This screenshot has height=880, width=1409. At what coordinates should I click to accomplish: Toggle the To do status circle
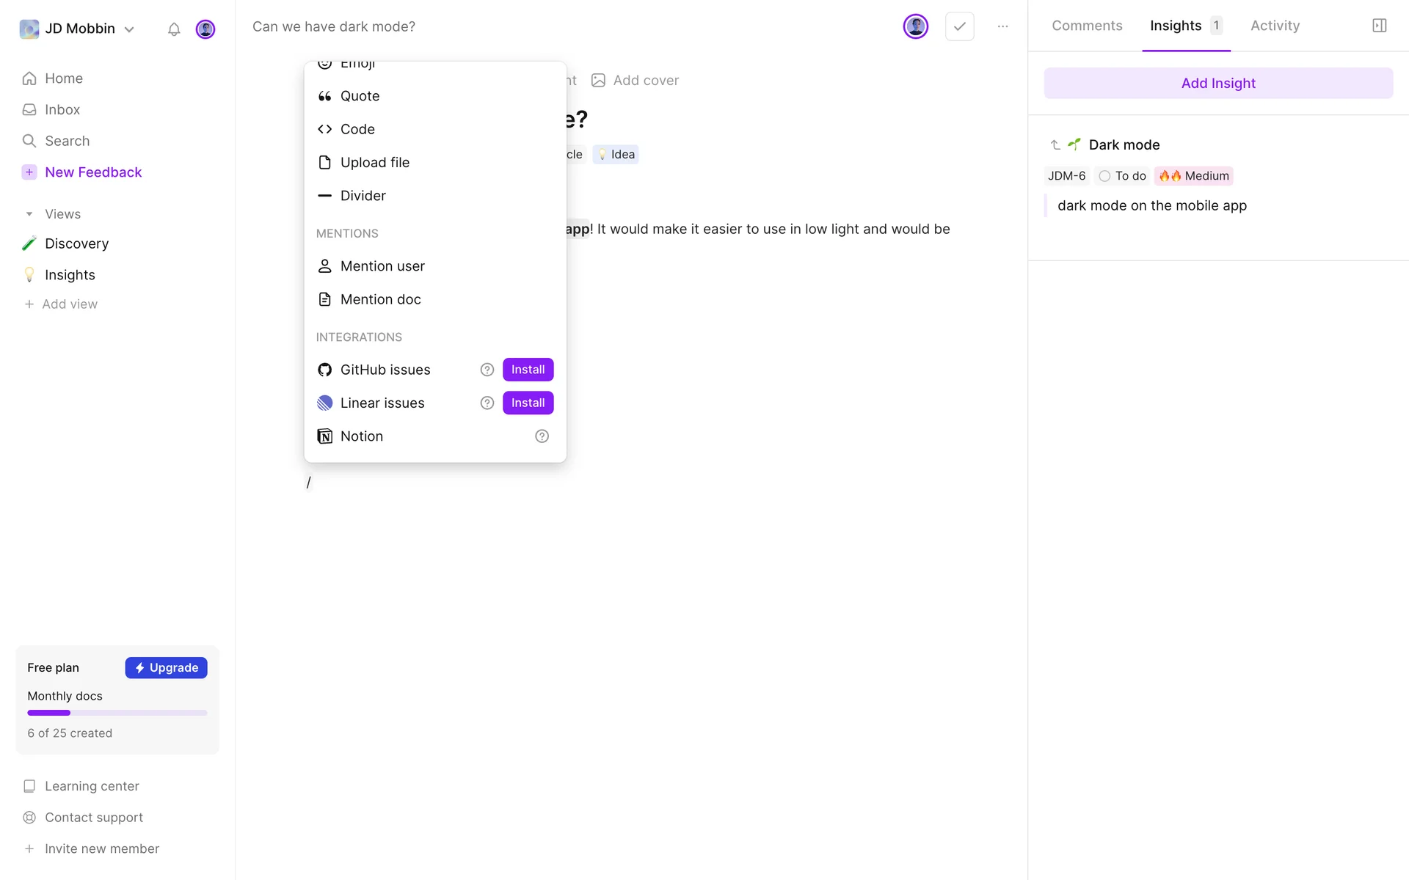(1104, 176)
